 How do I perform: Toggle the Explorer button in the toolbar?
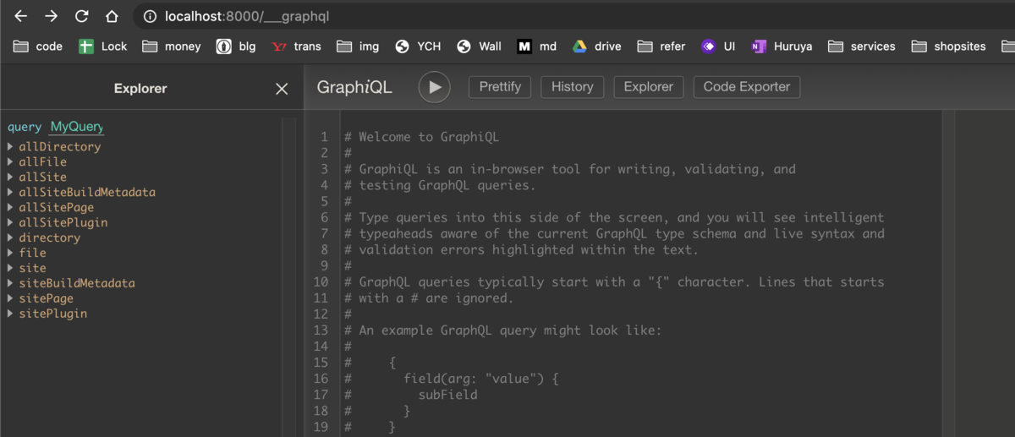[x=649, y=87]
